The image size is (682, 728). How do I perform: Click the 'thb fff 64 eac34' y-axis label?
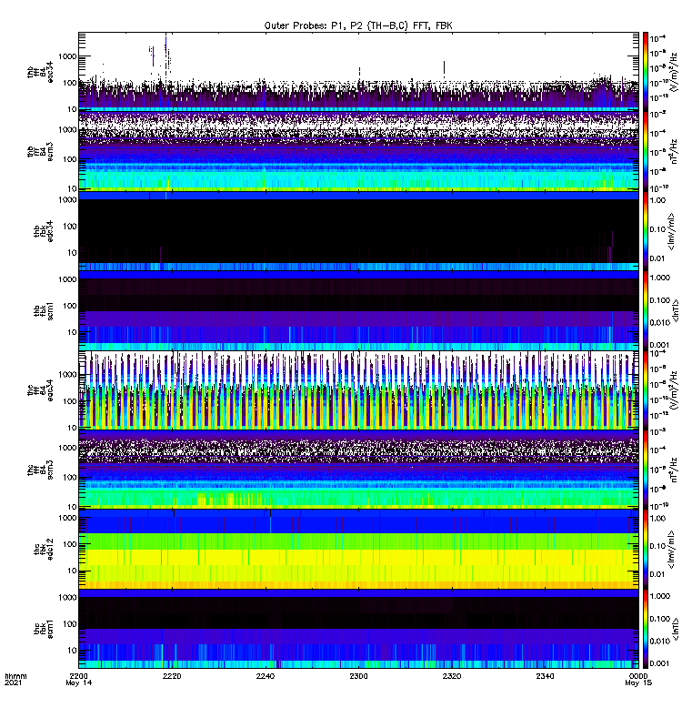pos(40,73)
